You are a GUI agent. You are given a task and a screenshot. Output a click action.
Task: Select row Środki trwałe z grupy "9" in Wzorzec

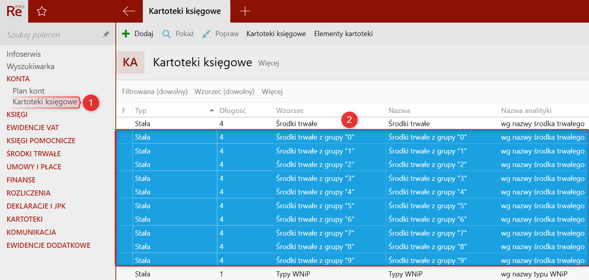315,261
